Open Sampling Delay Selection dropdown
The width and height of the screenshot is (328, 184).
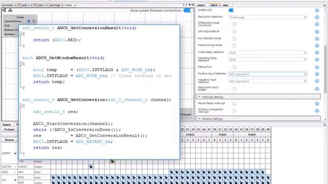coord(268,60)
